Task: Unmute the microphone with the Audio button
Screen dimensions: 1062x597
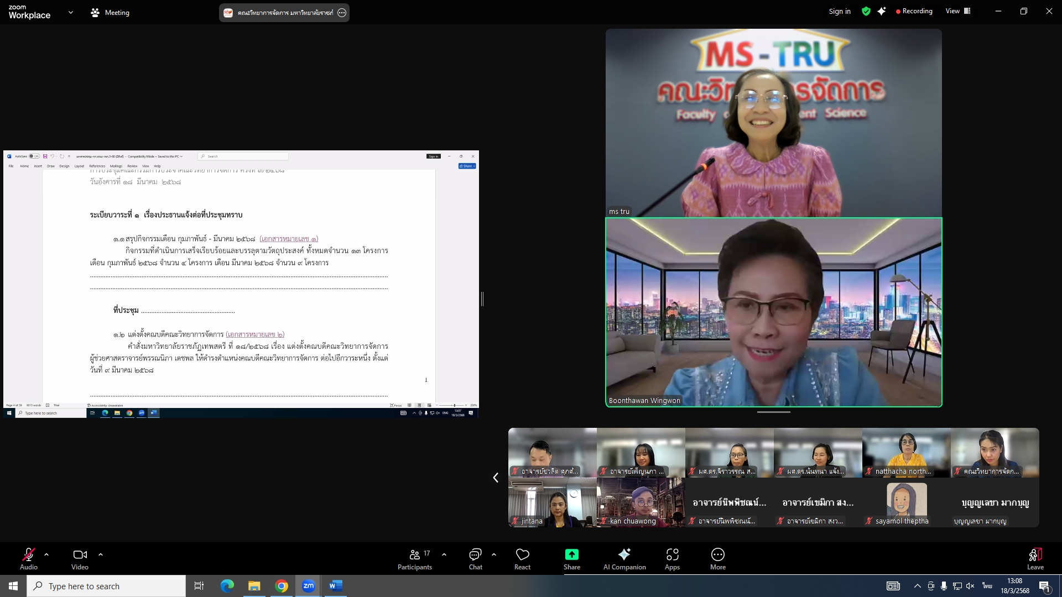Action: click(x=29, y=558)
